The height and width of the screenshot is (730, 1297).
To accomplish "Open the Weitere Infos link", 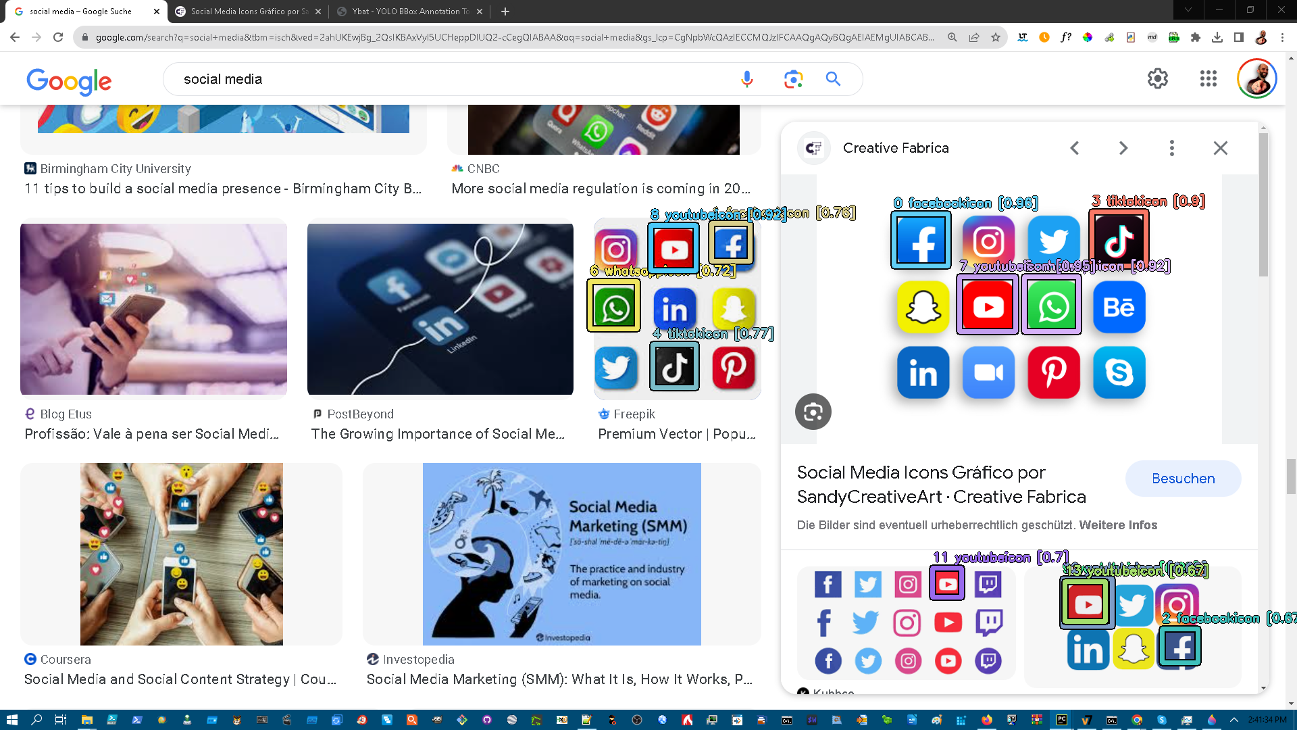I will click(x=1118, y=525).
